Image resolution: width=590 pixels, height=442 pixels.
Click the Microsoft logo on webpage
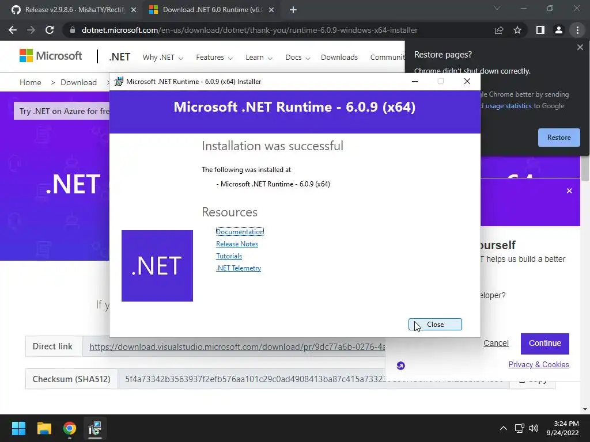(51, 56)
